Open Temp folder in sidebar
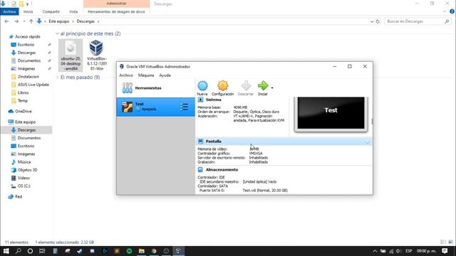Viewport: 456px width, 256px height. [x=22, y=101]
